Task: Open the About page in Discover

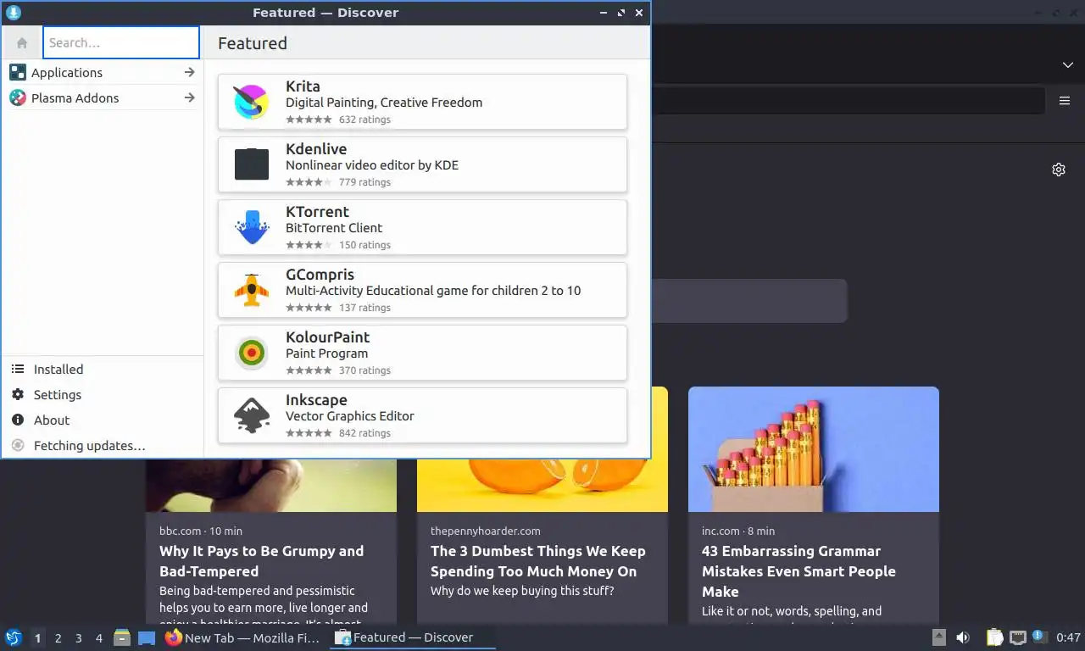Action: pyautogui.click(x=103, y=420)
